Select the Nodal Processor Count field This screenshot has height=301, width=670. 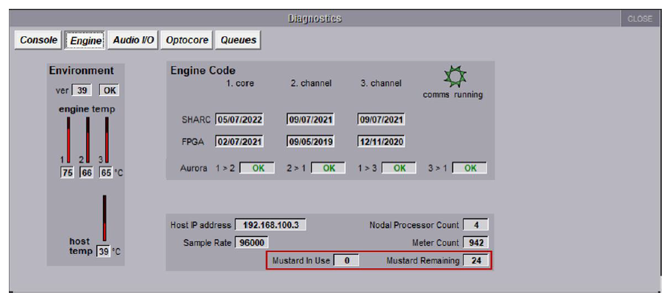pos(476,225)
